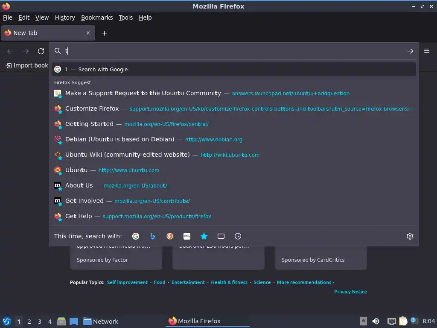Open the Debian suggestion row
This screenshot has width=437, height=328.
234,139
